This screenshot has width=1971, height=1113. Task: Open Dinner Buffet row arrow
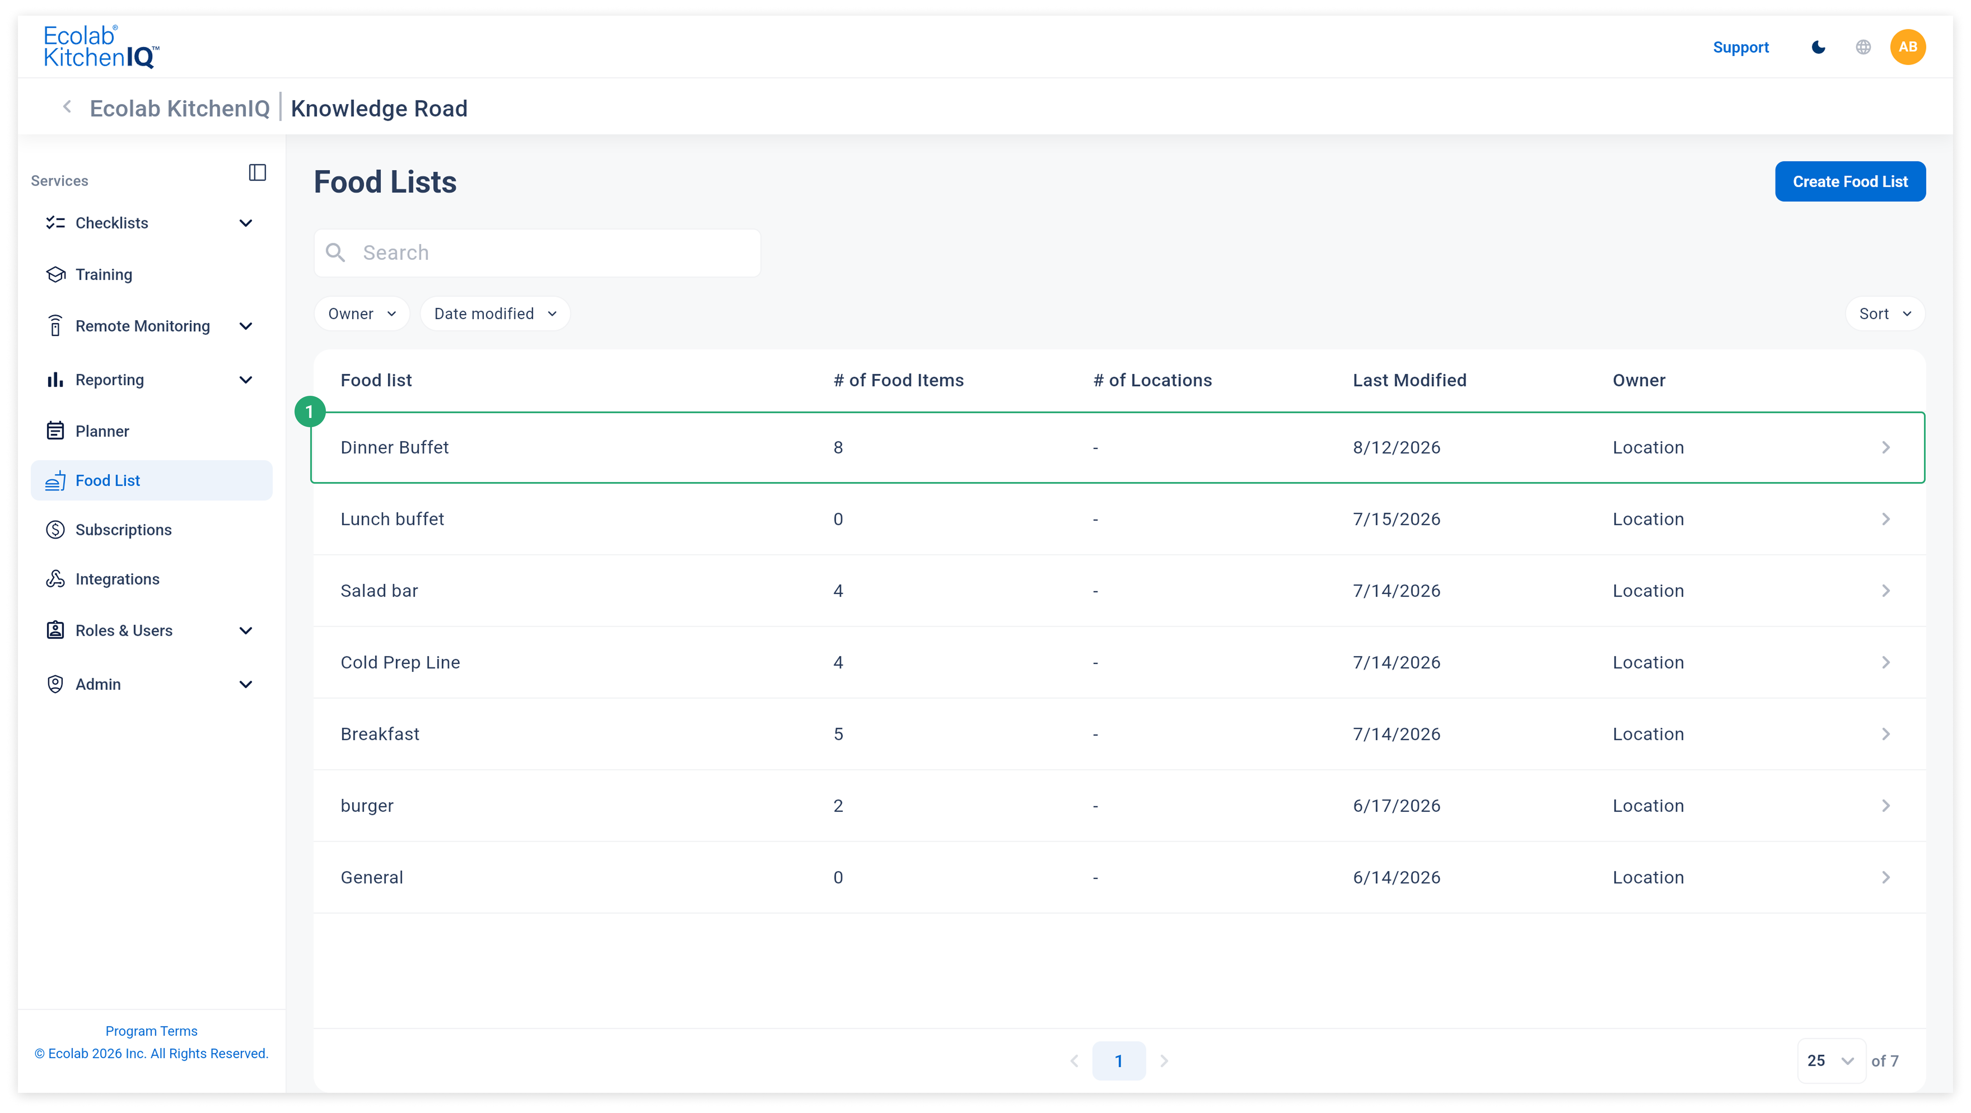pyautogui.click(x=1886, y=448)
